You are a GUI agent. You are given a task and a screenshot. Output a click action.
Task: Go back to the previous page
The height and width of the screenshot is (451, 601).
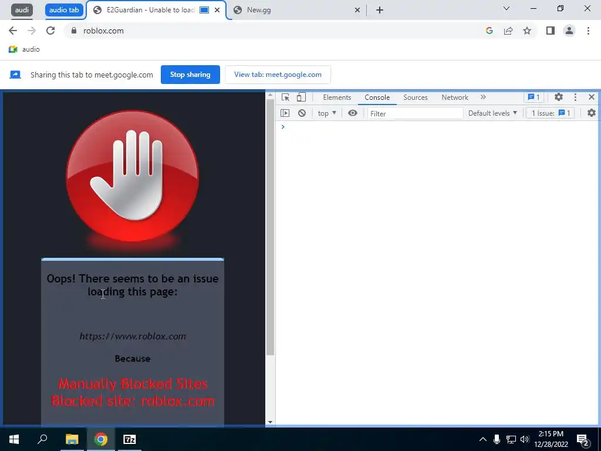click(x=13, y=31)
